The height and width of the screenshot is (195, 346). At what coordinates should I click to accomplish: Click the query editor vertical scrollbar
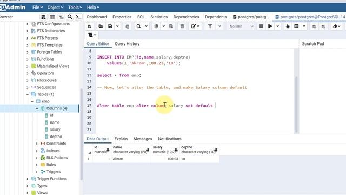point(296,104)
